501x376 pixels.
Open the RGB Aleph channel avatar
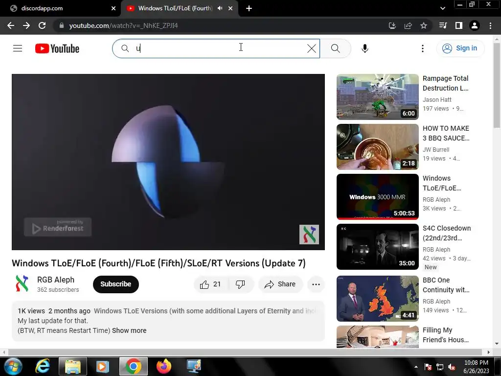point(22,284)
